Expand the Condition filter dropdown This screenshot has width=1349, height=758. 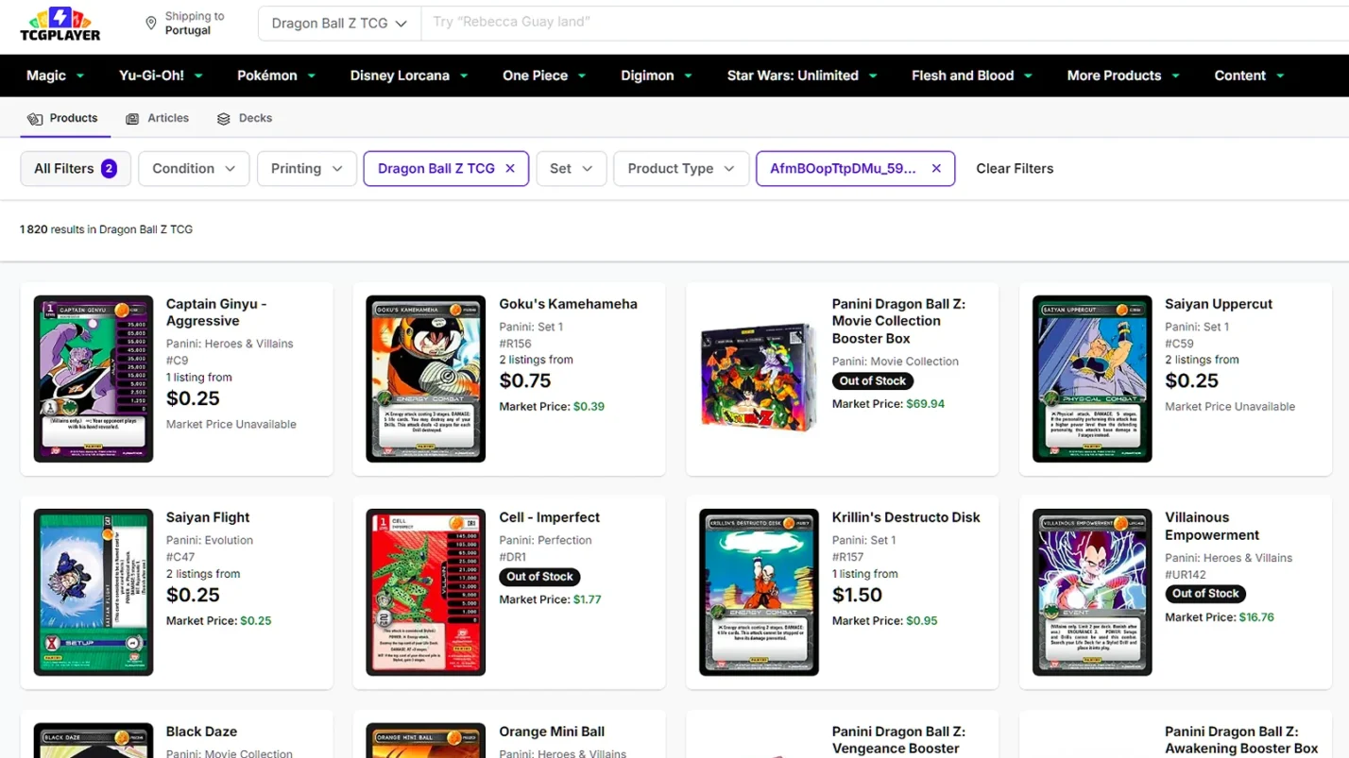(194, 169)
